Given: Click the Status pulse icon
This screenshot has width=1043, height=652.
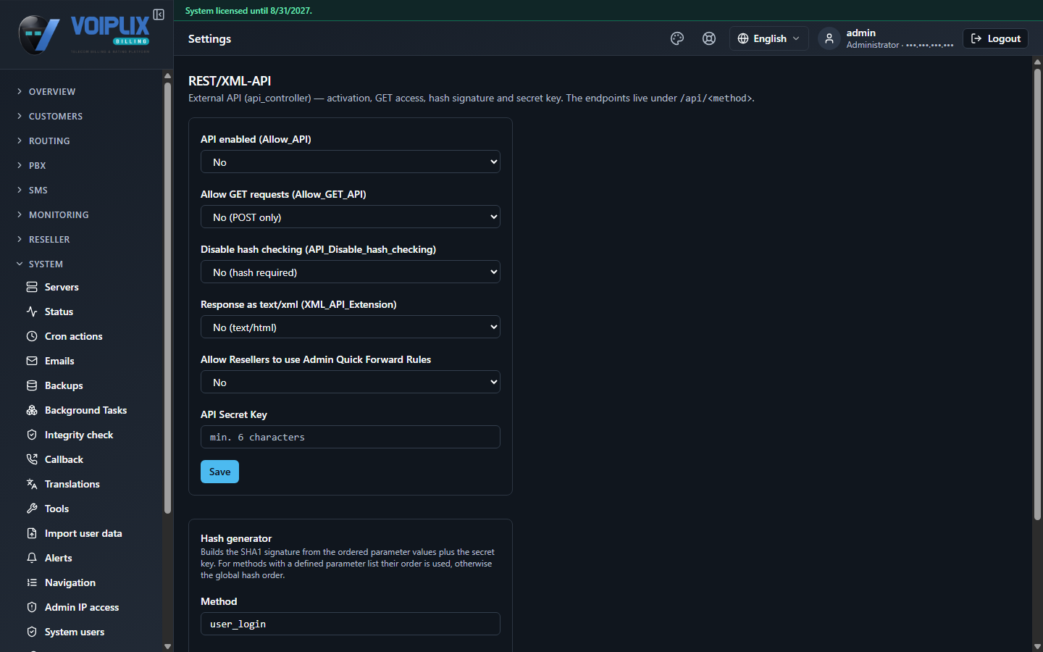Looking at the screenshot, I should pyautogui.click(x=32, y=312).
